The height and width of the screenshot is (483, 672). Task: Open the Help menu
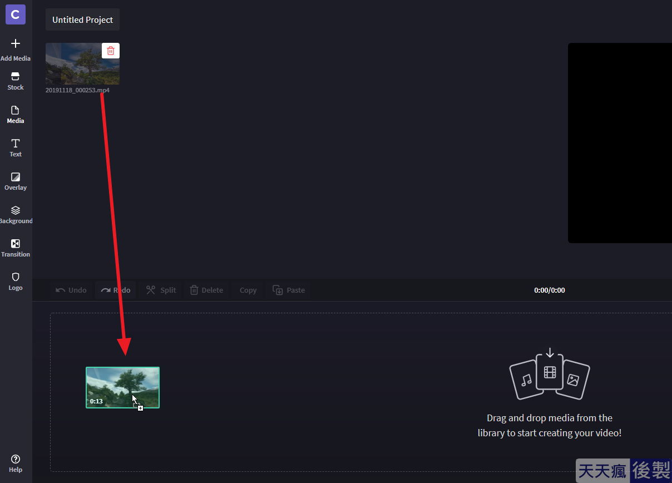click(x=16, y=463)
